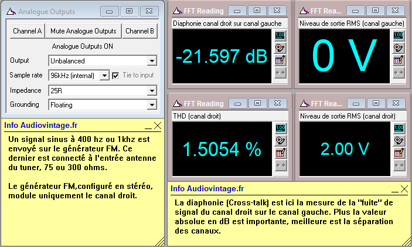Click the double-arrow icon in Diaphonie reading
The height and width of the screenshot is (247, 412).
[x=280, y=73]
